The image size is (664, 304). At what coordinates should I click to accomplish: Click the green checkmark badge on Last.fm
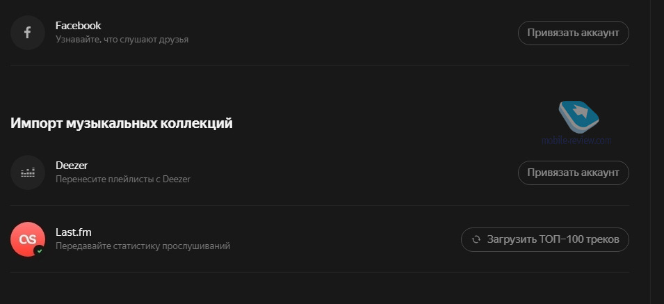click(x=39, y=250)
